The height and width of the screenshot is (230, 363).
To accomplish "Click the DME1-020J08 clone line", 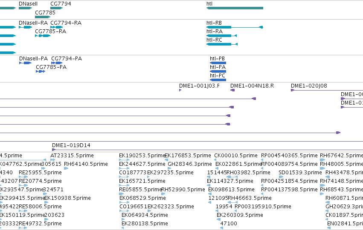I will click(x=327, y=90).
